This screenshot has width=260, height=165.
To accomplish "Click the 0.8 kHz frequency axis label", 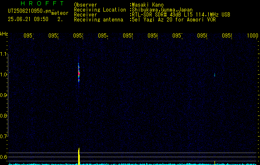I will pos(4,115).
